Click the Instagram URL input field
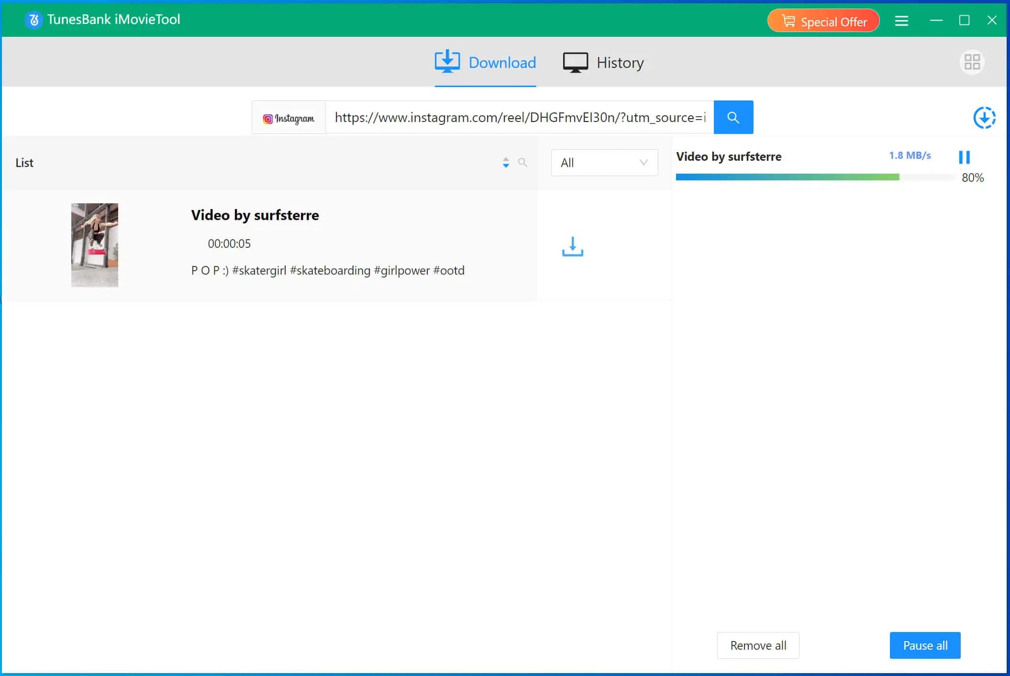This screenshot has height=676, width=1010. 520,118
